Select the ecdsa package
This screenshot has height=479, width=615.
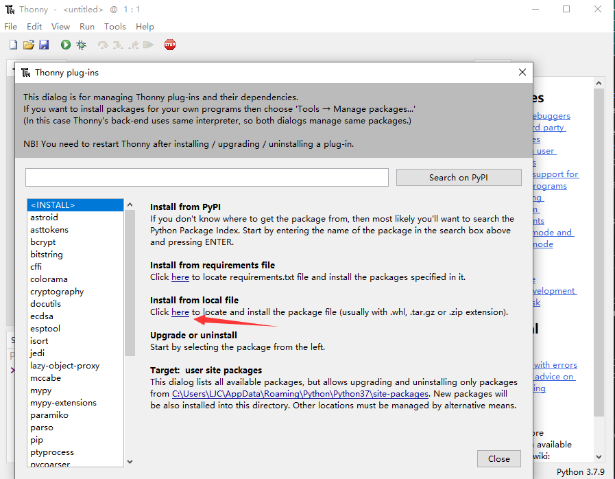click(75, 316)
